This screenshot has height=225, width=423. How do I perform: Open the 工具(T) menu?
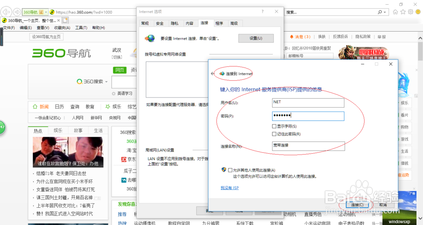81,28
